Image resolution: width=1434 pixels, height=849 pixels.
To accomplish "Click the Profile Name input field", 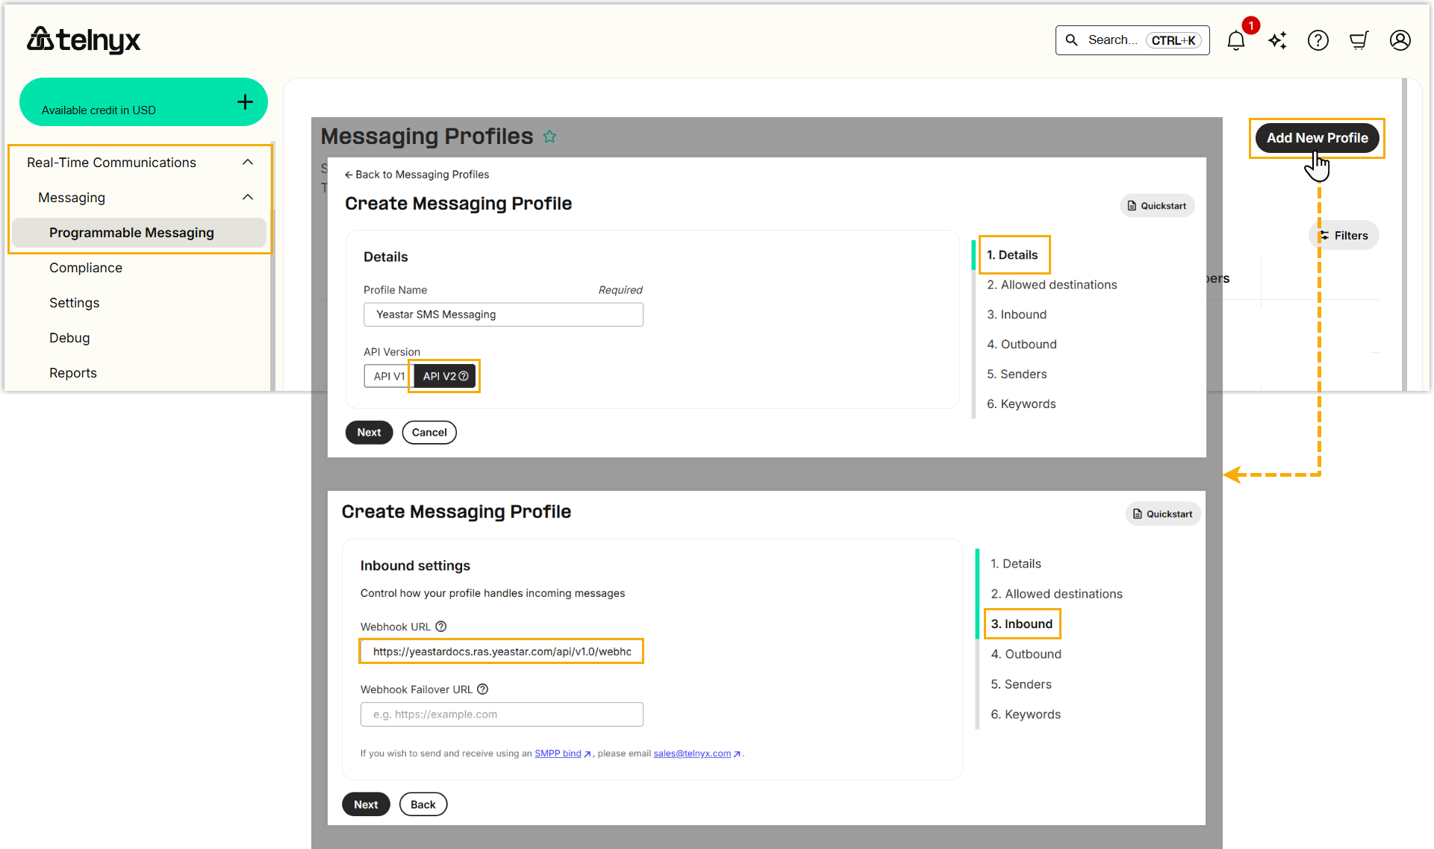I will 503,315.
